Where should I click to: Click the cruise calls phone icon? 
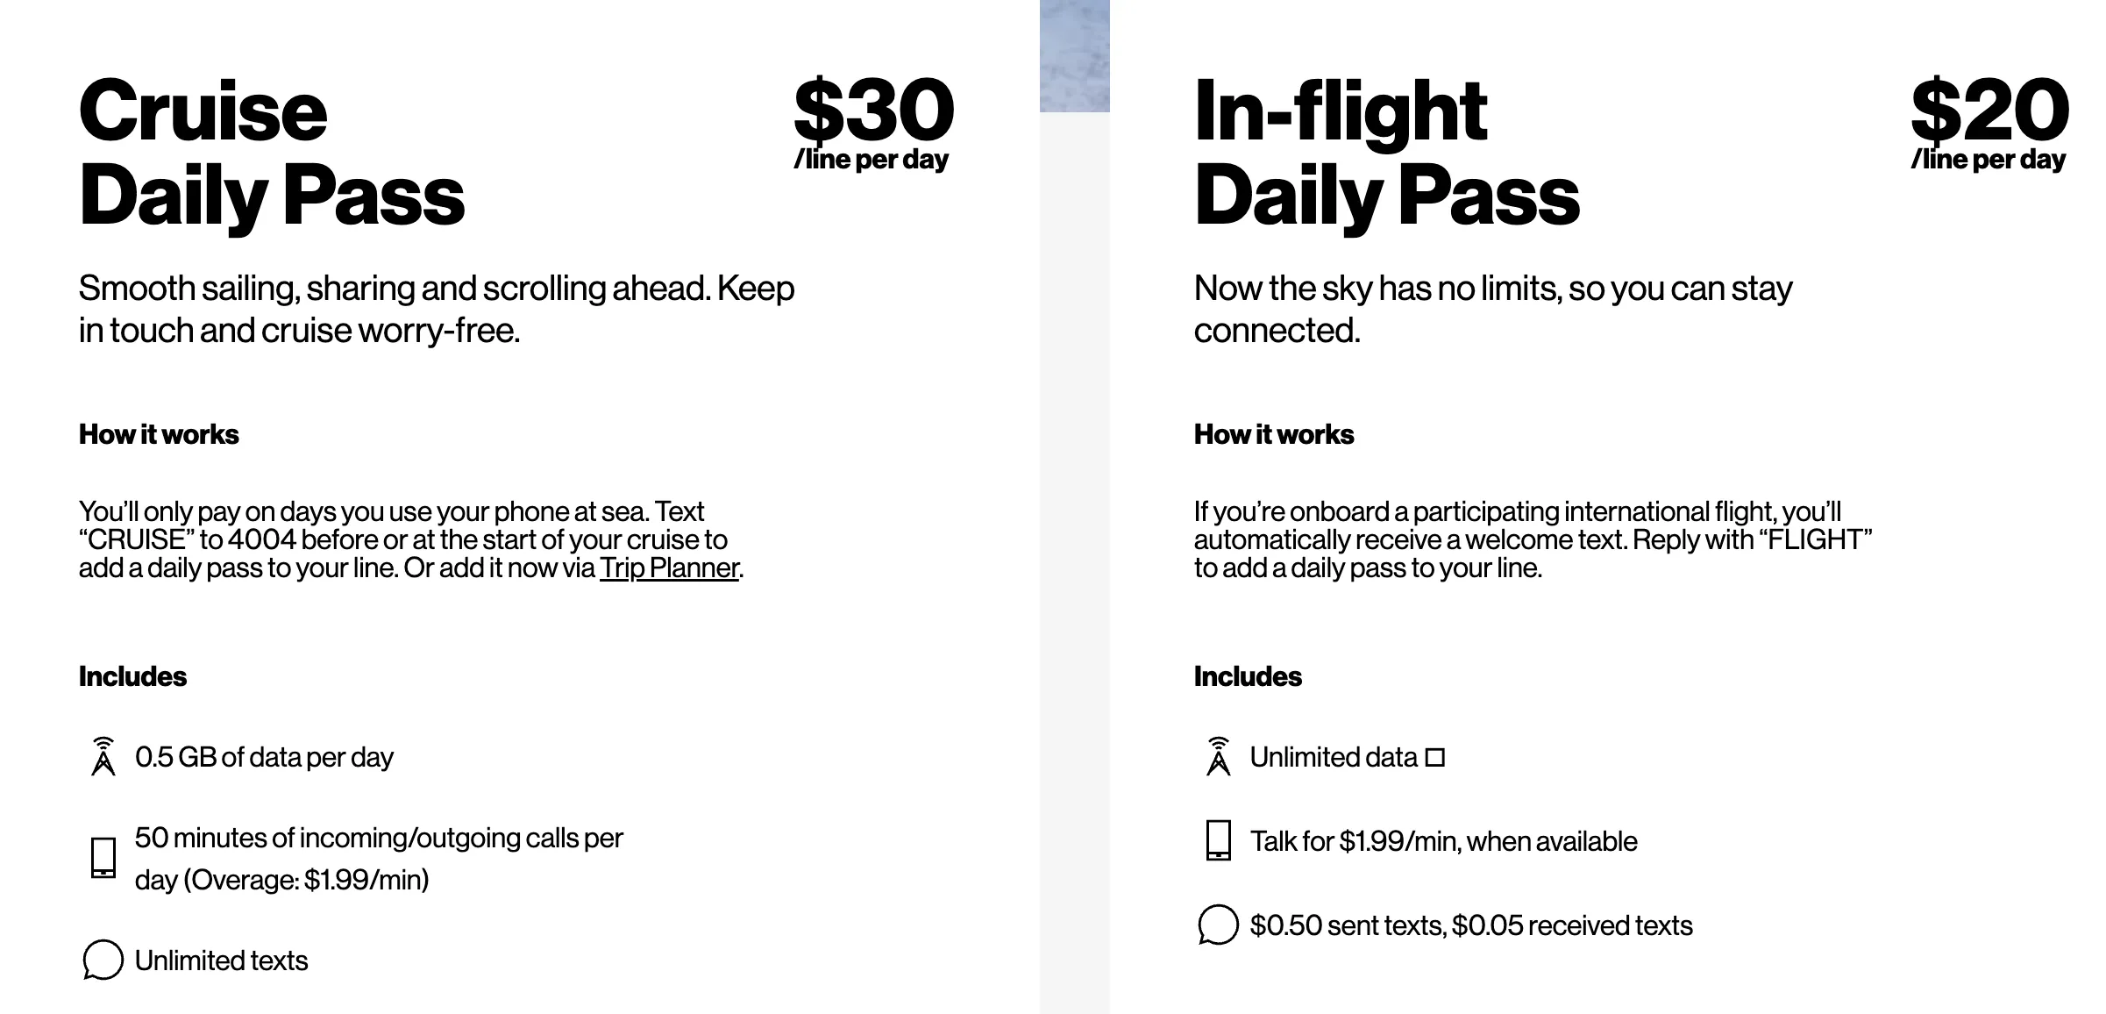tap(103, 858)
